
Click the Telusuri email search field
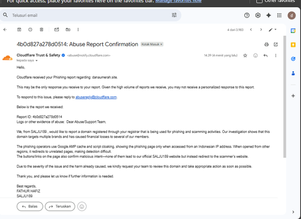[90, 15]
